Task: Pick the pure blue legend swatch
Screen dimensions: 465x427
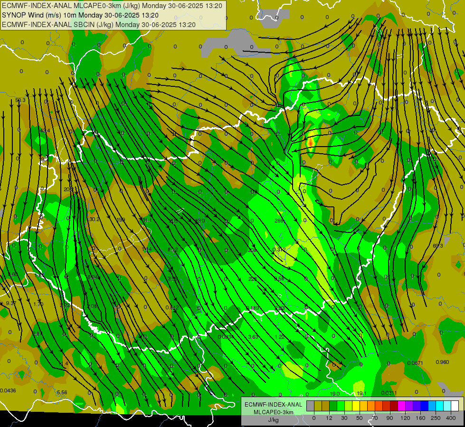Action: tap(425, 406)
